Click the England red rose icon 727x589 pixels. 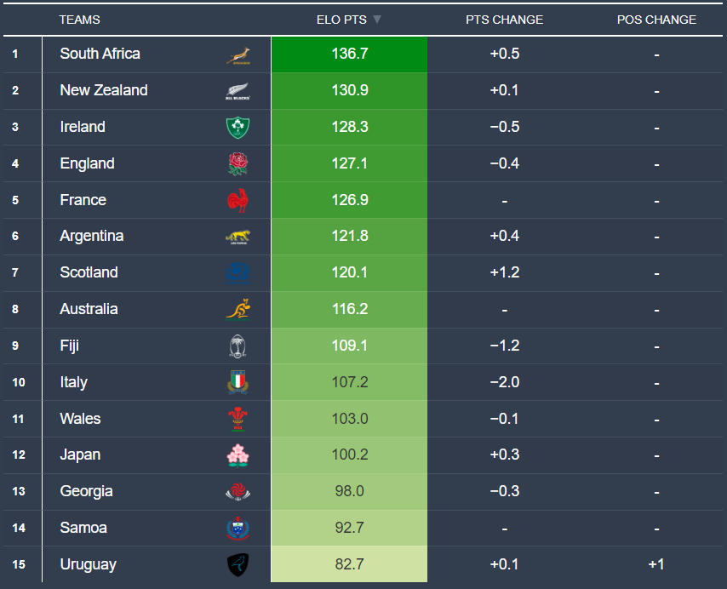tap(238, 164)
